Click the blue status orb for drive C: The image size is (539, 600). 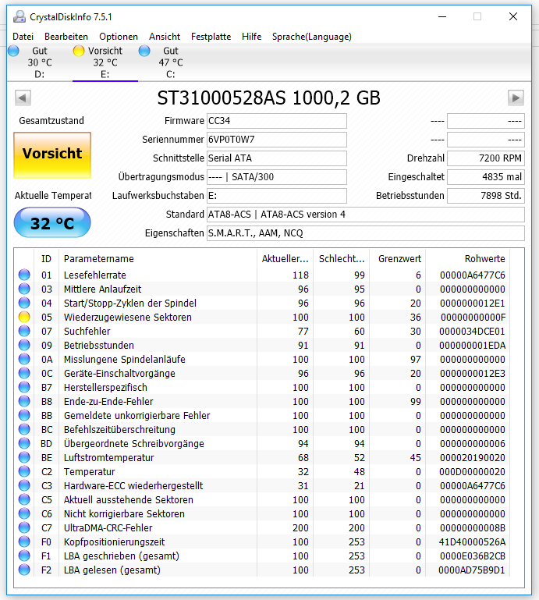pos(144,51)
